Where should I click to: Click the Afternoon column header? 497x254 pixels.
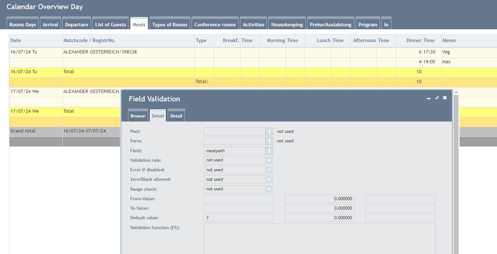pos(364,41)
